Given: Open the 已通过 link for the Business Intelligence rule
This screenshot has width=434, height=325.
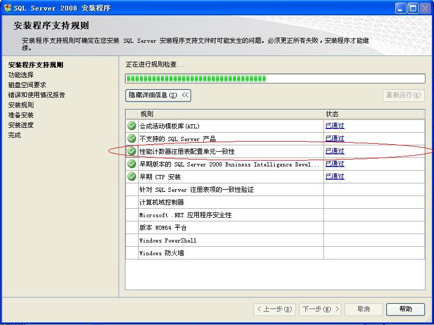Looking at the screenshot, I should coord(334,164).
